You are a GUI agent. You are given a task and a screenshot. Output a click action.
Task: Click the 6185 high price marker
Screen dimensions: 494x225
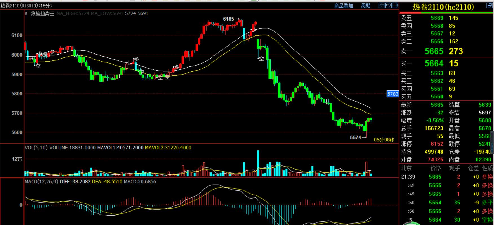point(228,19)
